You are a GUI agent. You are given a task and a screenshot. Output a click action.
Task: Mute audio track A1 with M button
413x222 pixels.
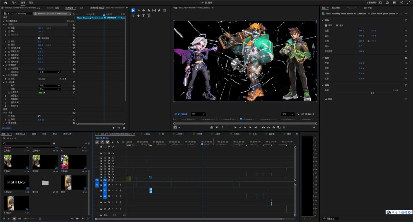pos(113,185)
